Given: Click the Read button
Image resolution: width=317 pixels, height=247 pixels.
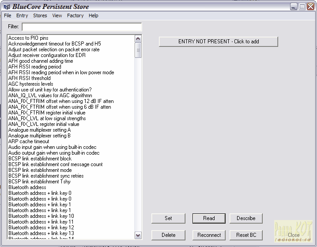Looking at the screenshot, I should (209, 218).
